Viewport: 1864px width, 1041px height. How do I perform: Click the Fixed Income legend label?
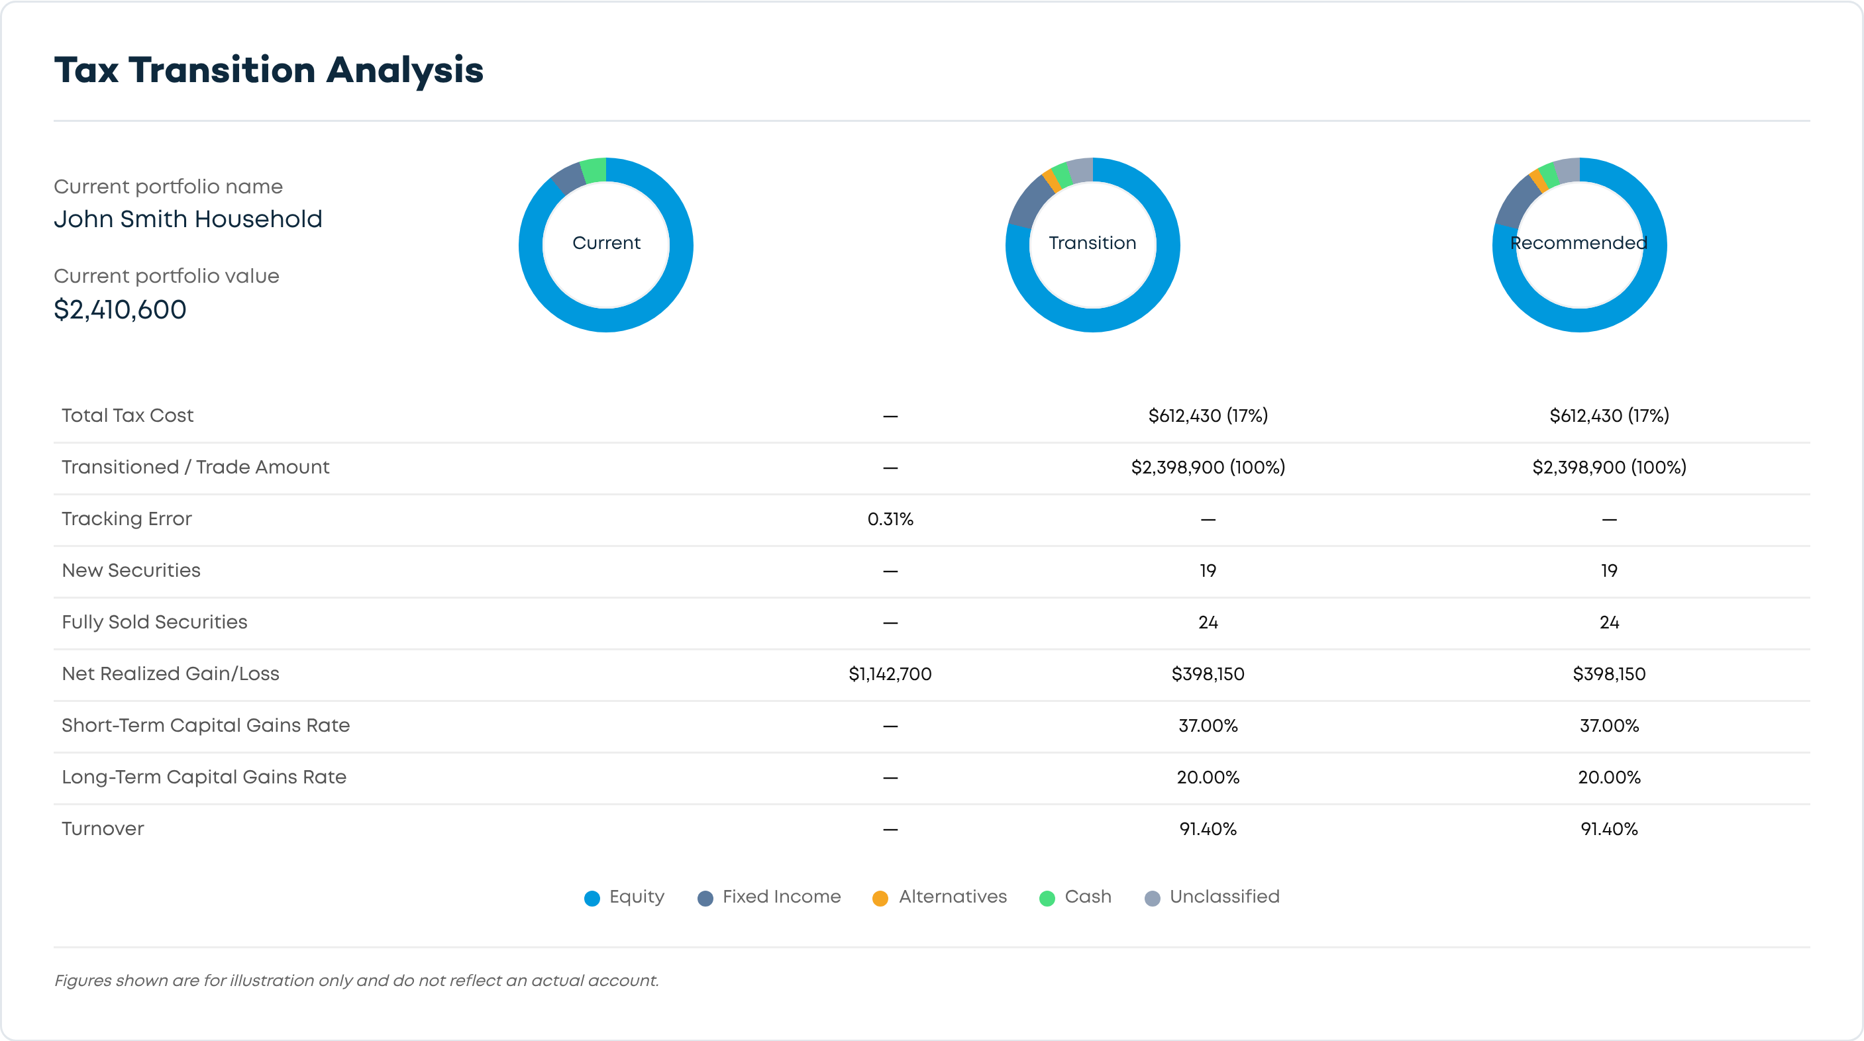click(x=782, y=897)
